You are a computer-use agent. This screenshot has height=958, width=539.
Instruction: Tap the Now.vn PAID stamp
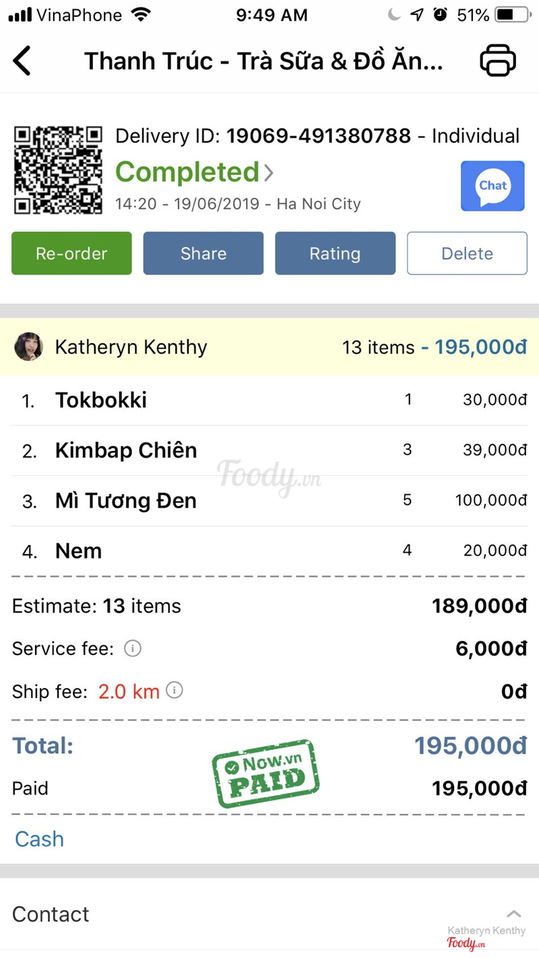(265, 773)
